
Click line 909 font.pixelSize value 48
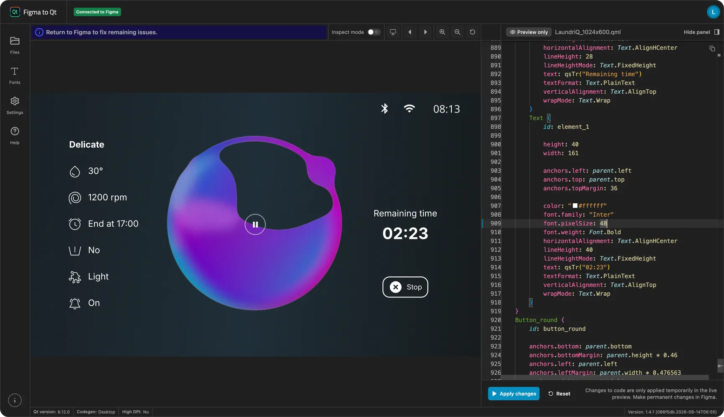(603, 223)
